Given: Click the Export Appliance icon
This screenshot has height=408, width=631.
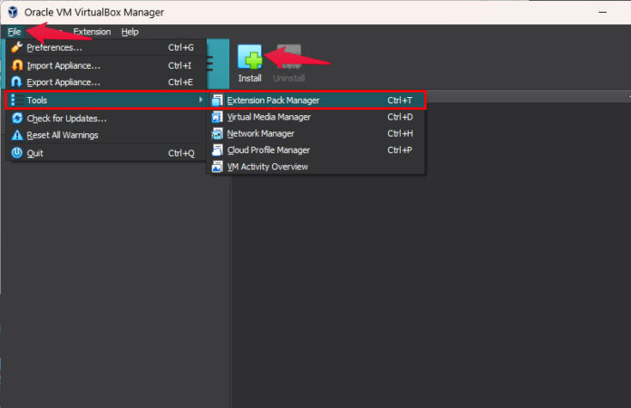Looking at the screenshot, I should click(x=17, y=83).
